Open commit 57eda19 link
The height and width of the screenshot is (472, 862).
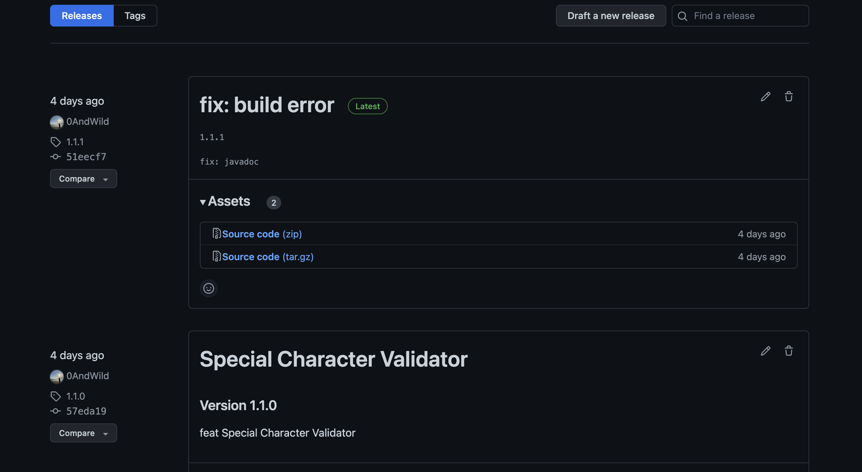(86, 411)
